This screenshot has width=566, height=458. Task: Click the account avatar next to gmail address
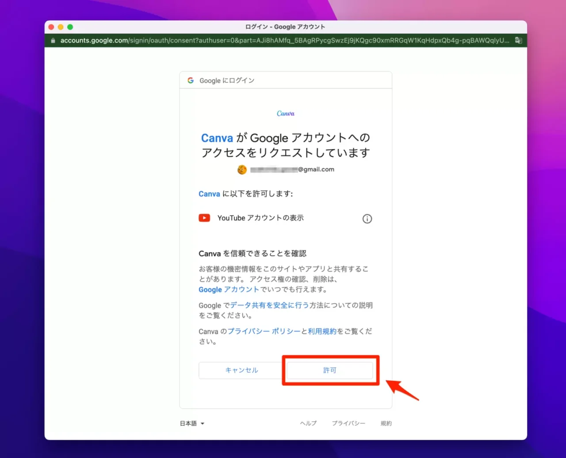242,169
